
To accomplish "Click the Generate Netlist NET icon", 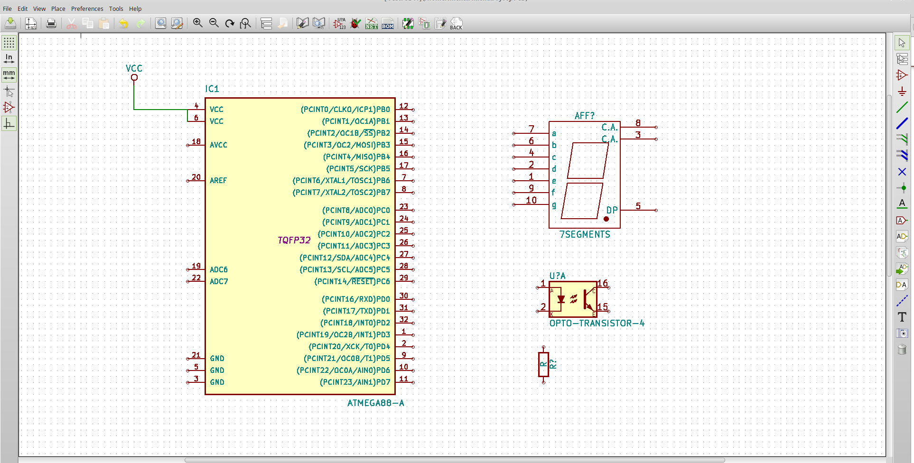I will pos(372,23).
